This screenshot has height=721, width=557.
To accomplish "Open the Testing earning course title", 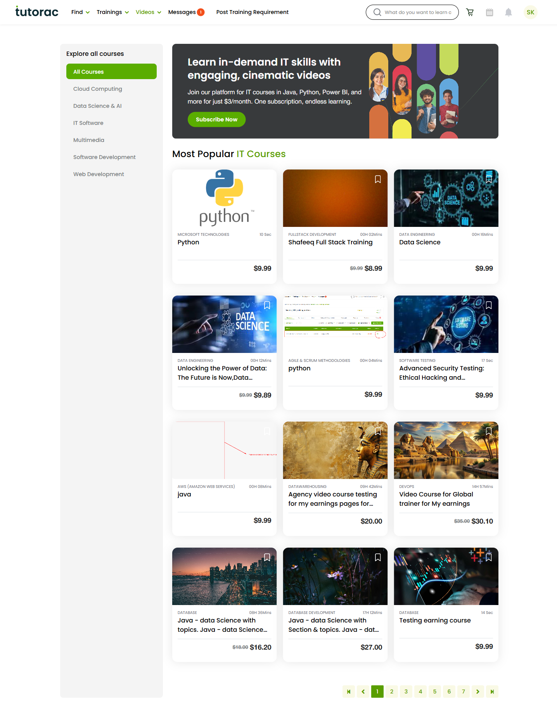I will [435, 621].
